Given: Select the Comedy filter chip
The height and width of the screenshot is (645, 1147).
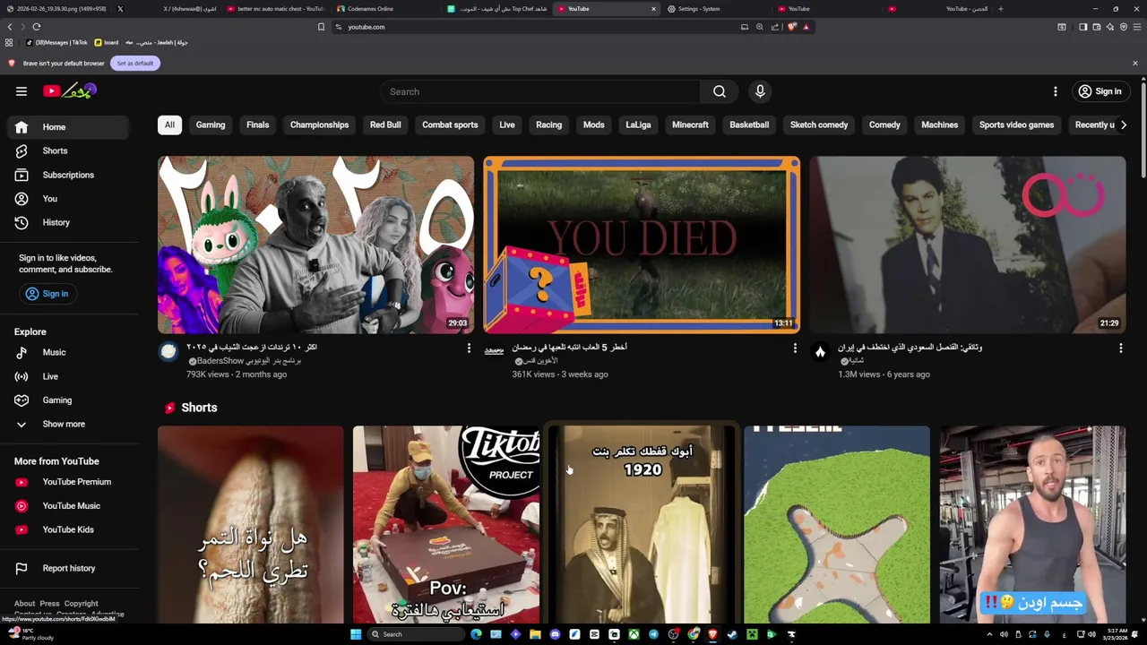Looking at the screenshot, I should pyautogui.click(x=884, y=125).
